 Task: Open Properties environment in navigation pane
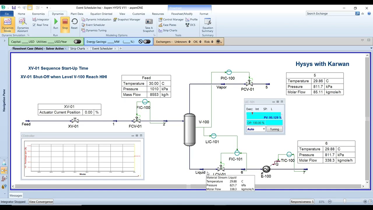click(x=4, y=162)
